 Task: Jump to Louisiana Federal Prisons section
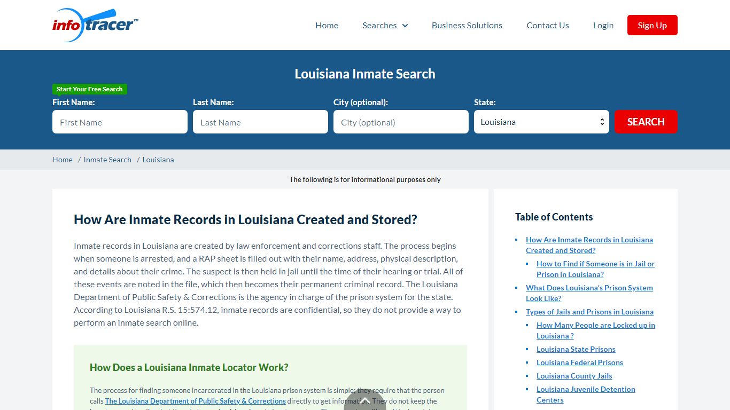tap(579, 362)
